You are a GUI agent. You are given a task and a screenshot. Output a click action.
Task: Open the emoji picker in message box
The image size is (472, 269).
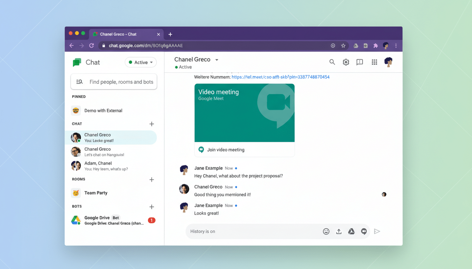pos(326,232)
